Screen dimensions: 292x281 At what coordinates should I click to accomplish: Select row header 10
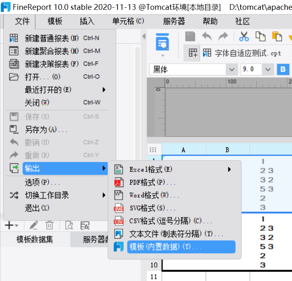tap(154, 265)
